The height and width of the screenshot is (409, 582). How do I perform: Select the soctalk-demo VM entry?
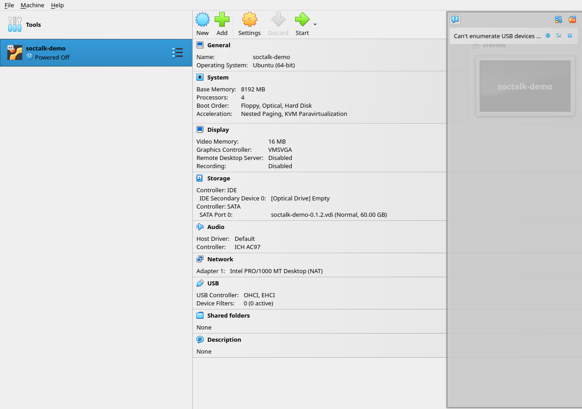[96, 53]
